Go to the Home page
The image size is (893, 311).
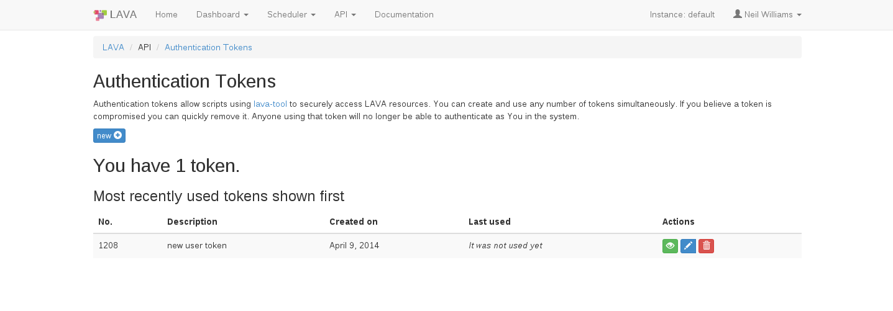[x=167, y=14]
